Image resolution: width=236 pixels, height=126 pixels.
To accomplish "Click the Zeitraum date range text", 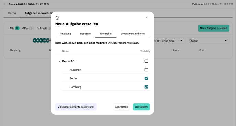I will (x=213, y=4).
